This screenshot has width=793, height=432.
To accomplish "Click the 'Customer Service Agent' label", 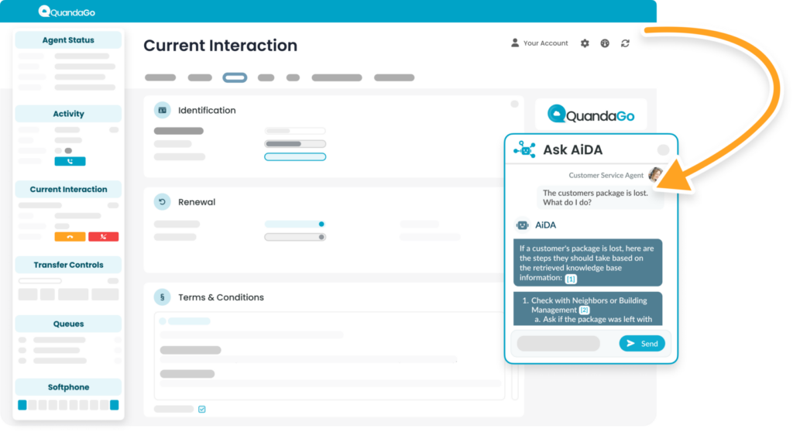I will click(x=606, y=175).
